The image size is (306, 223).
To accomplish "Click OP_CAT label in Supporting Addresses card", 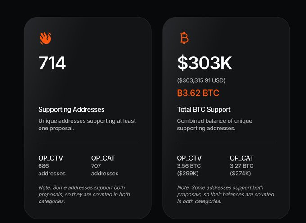I will tap(103, 158).
